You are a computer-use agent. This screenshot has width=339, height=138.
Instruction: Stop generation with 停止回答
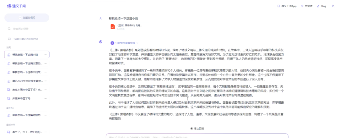pos(197,129)
